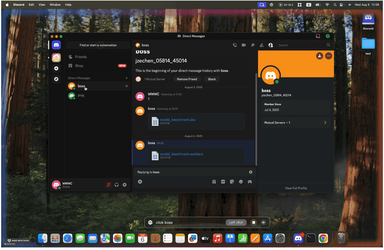Start a video call with boss
This screenshot has height=250, width=384.
(x=244, y=45)
